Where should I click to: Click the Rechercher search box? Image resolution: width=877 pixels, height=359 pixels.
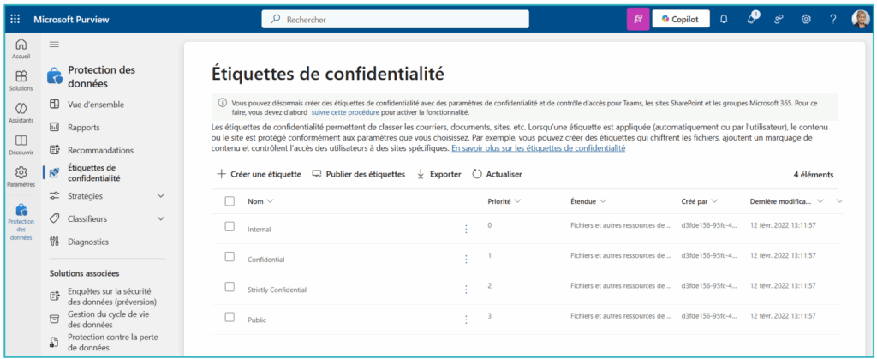(396, 19)
